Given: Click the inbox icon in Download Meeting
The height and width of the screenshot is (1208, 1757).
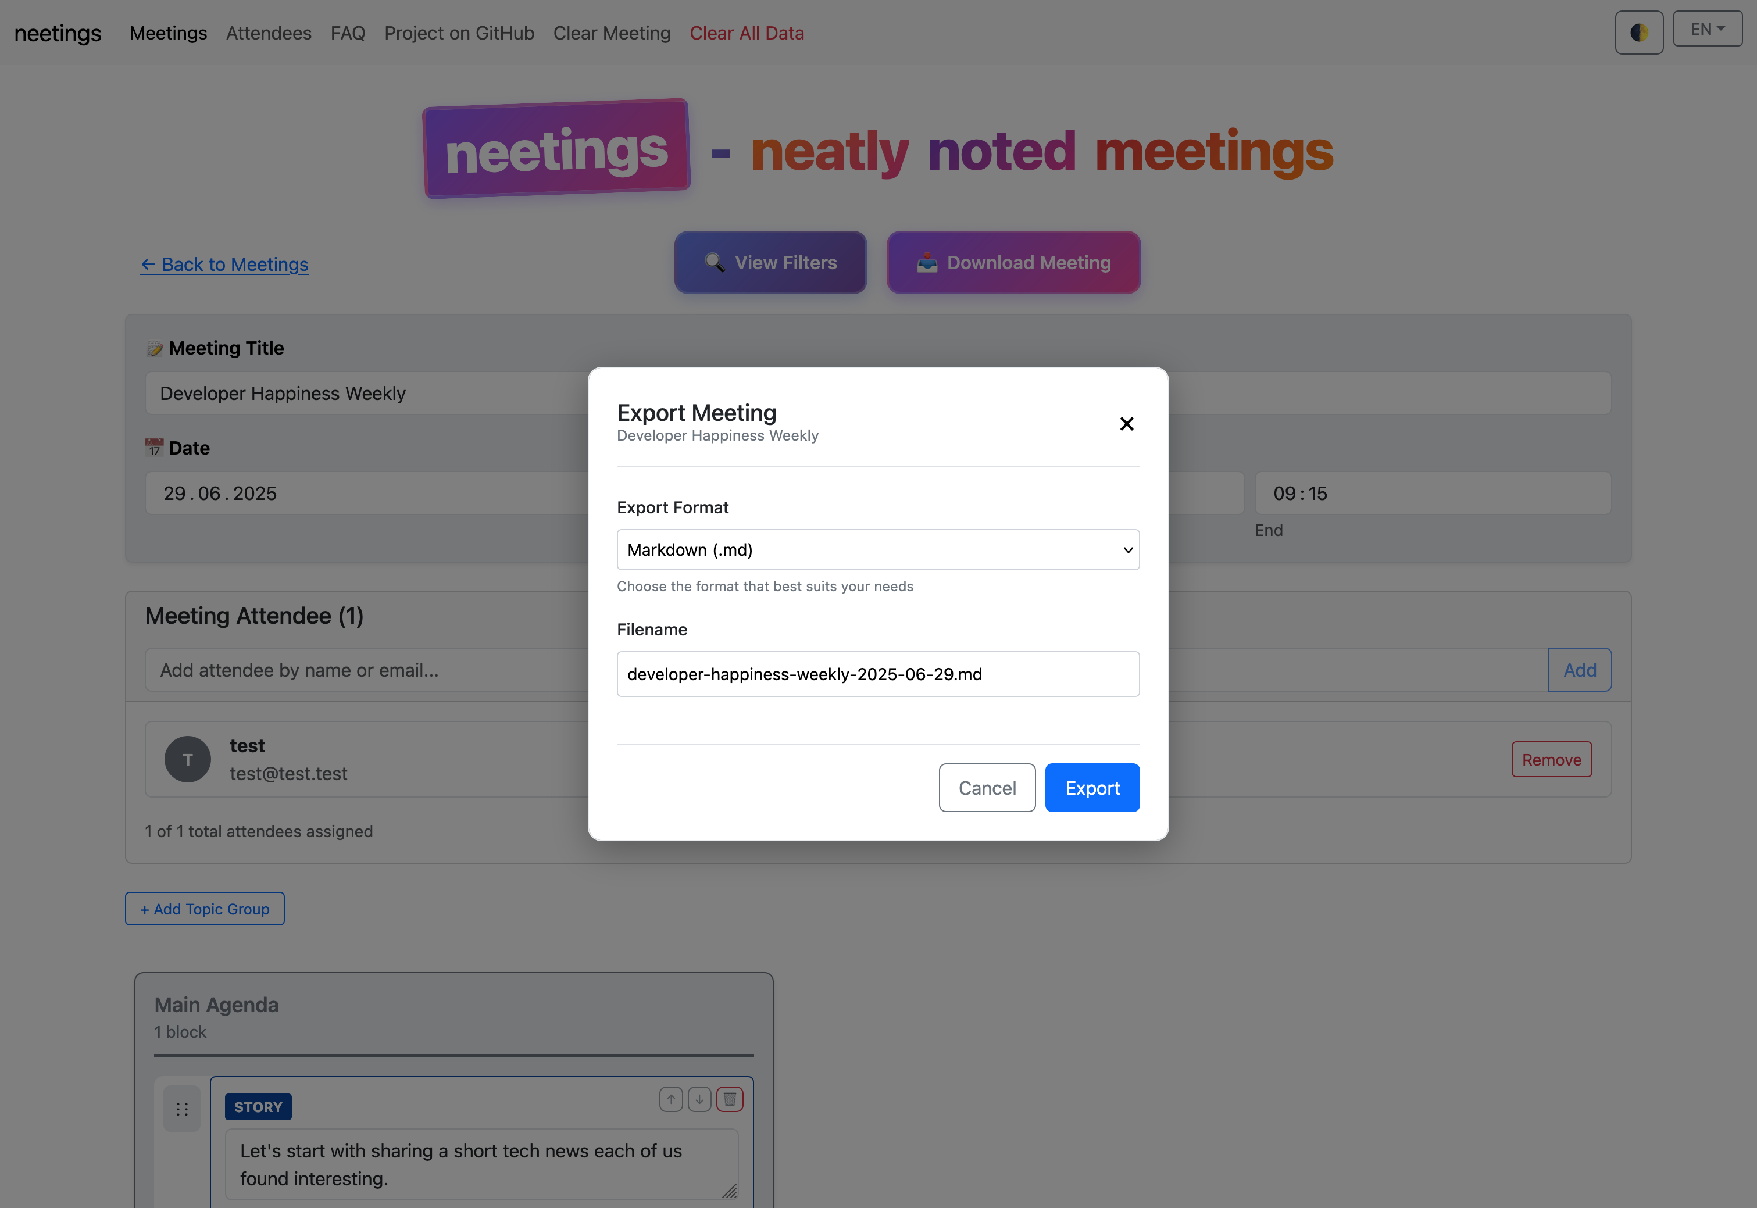Looking at the screenshot, I should pos(927,262).
